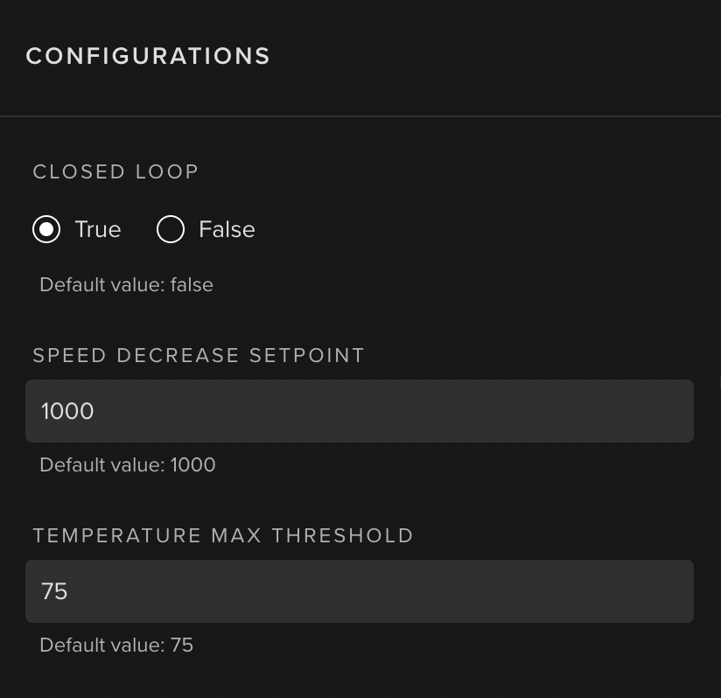Click the 'Default value: false' text
Viewport: 721px width, 698px height.
pyautogui.click(x=126, y=284)
